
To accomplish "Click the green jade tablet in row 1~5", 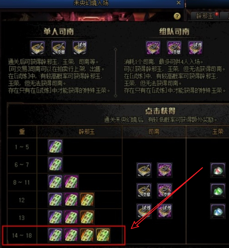I will click(55, 147).
